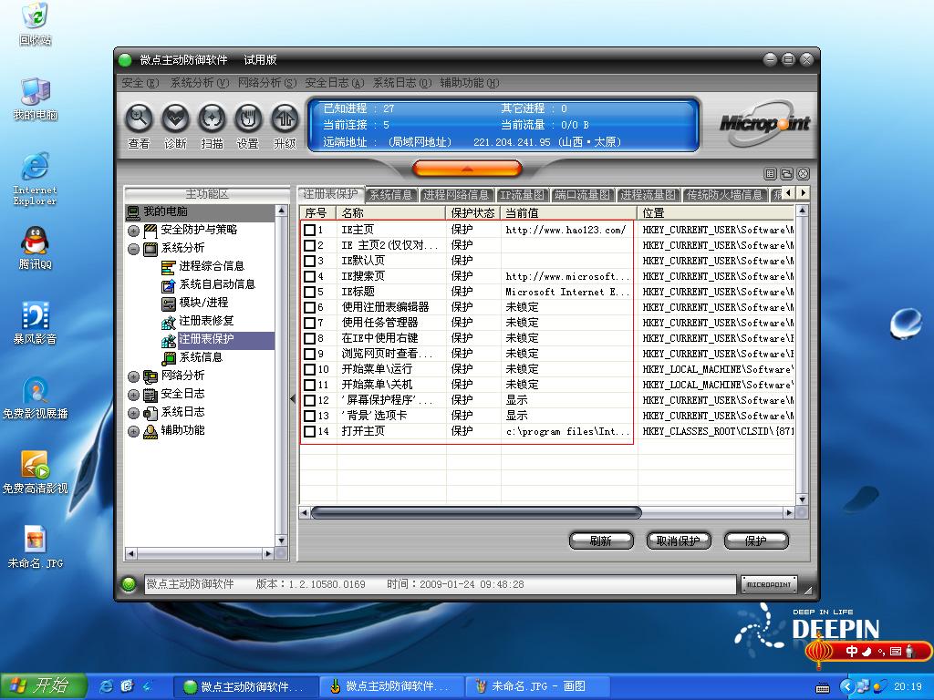
Task: Collapse left panel via splitter arrow
Action: click(293, 399)
